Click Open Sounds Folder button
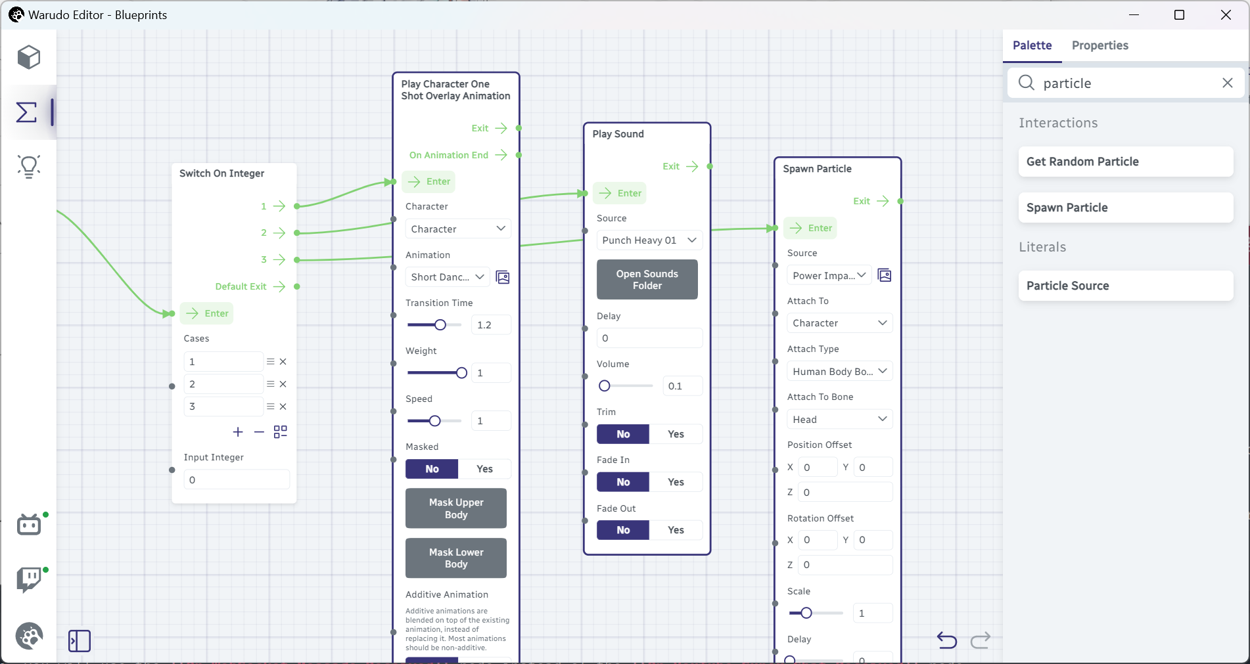The width and height of the screenshot is (1250, 664). click(x=647, y=280)
